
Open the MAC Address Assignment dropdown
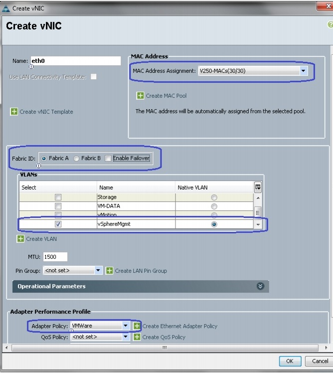click(x=303, y=71)
